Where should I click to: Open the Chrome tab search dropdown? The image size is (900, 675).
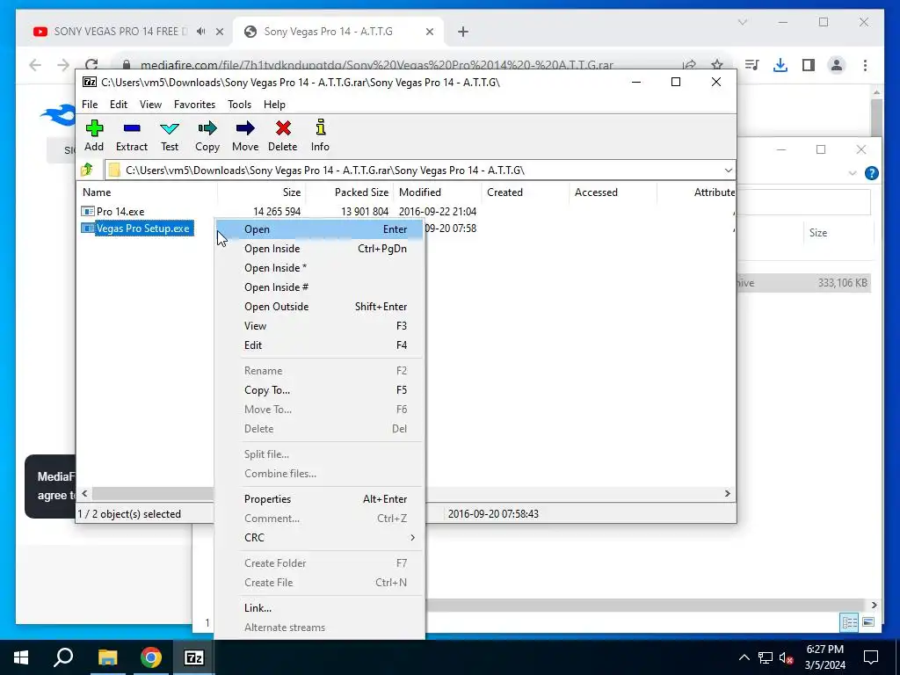click(743, 22)
